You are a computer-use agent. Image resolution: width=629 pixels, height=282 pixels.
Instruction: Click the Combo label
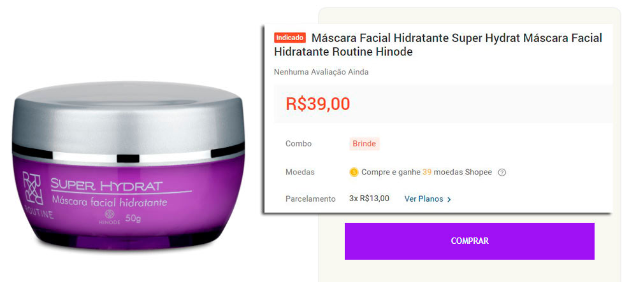298,144
